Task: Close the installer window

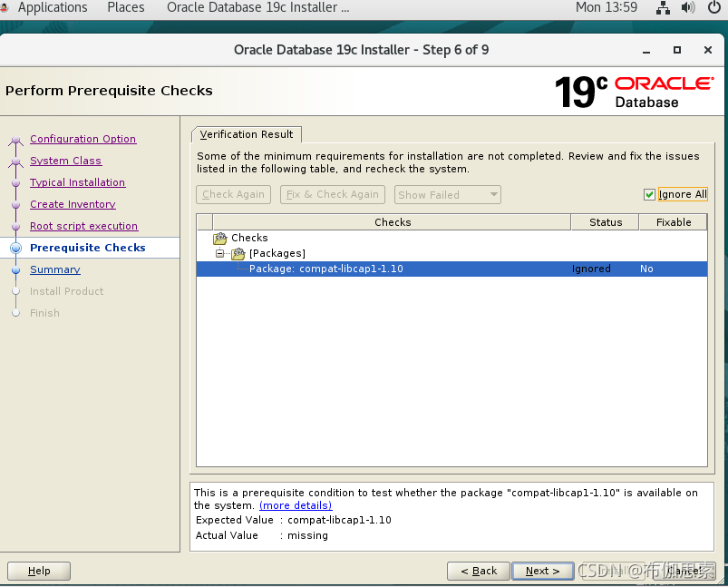Action: click(707, 50)
